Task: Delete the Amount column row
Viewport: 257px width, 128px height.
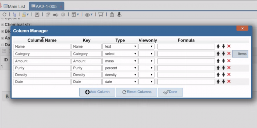Action: (229, 61)
